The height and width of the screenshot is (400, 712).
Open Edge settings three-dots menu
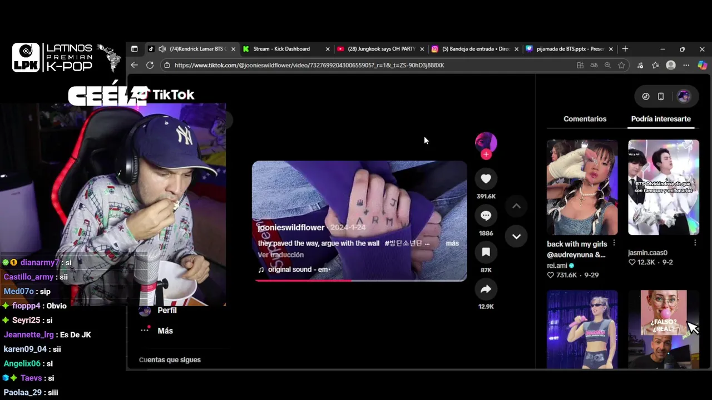click(x=686, y=65)
